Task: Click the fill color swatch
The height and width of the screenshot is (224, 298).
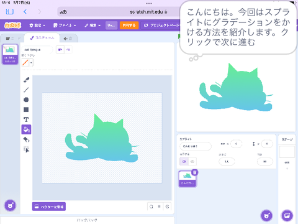Action: (x=25, y=62)
